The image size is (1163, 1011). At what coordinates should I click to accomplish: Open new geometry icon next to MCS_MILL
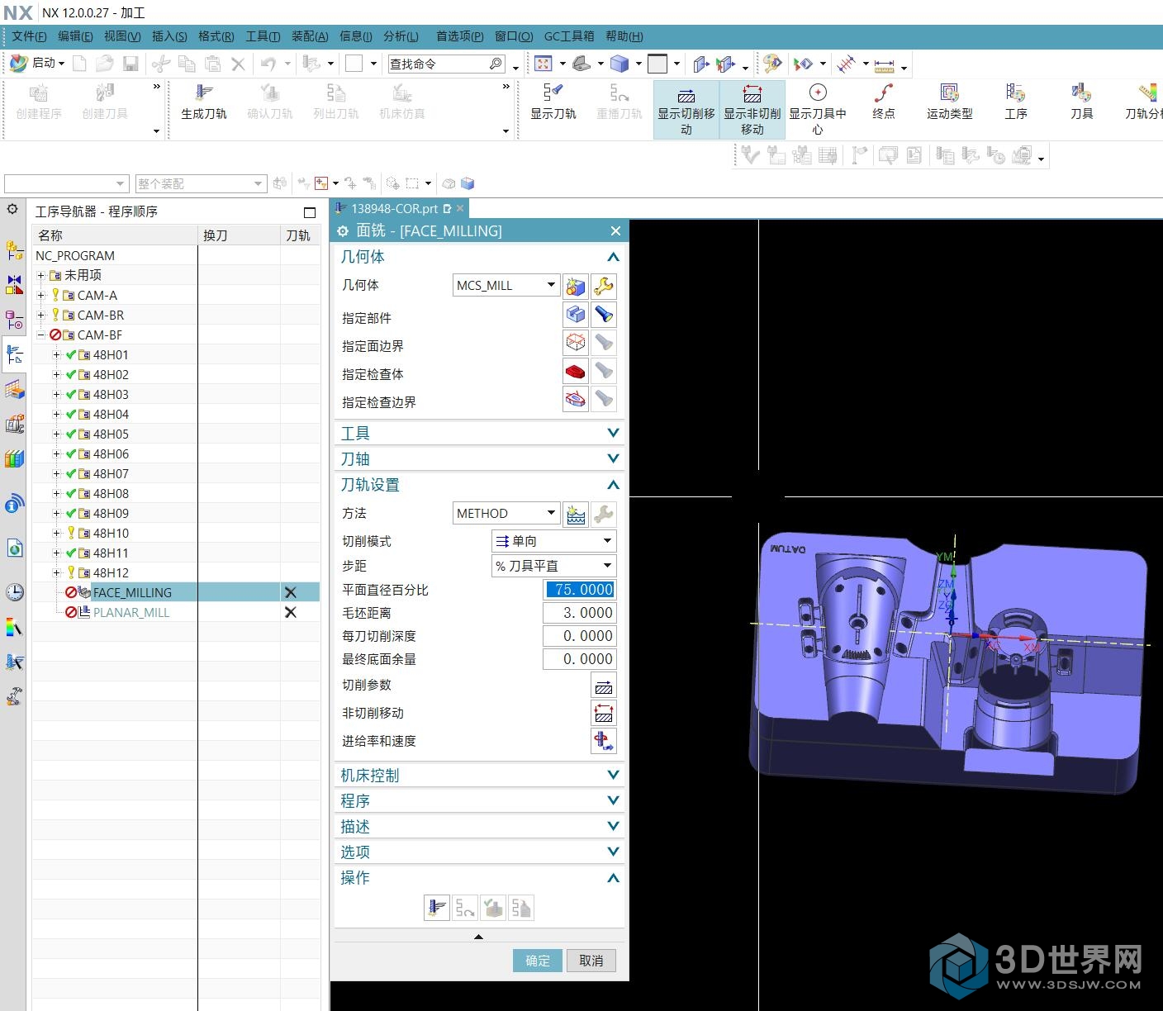(x=576, y=286)
